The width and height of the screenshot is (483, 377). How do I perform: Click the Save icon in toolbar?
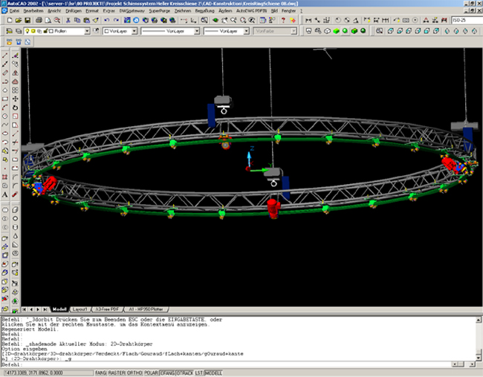coord(26,20)
